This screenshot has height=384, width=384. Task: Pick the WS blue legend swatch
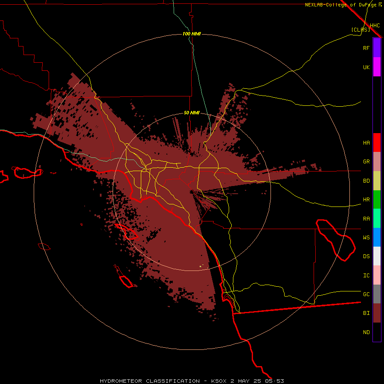click(377, 237)
